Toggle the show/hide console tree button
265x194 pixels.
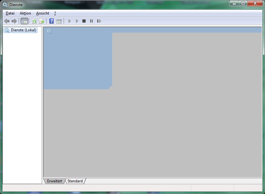tap(25, 21)
